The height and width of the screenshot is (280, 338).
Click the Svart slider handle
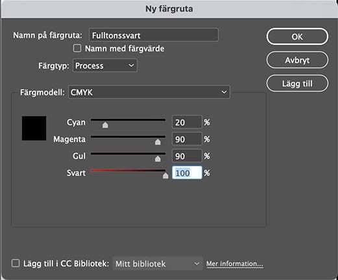[165, 175]
